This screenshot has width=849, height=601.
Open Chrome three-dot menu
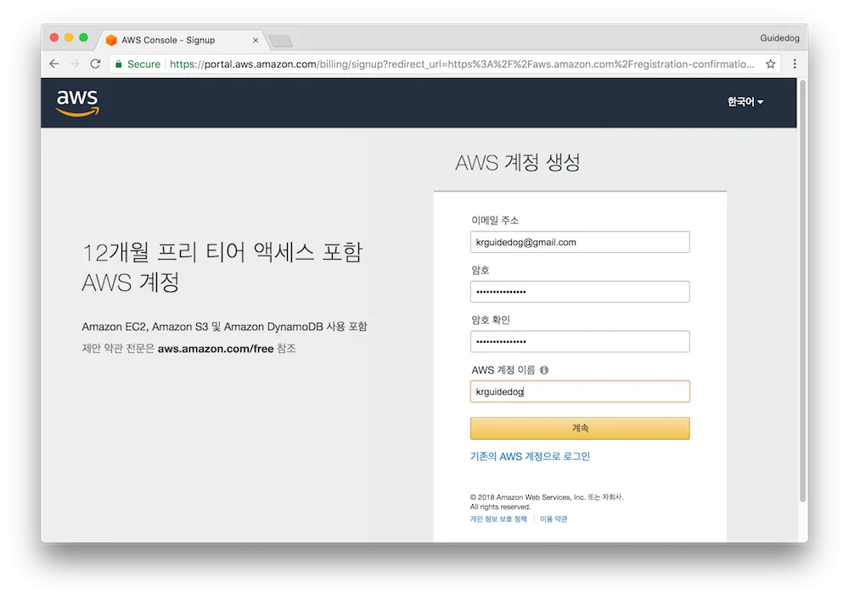tap(795, 64)
